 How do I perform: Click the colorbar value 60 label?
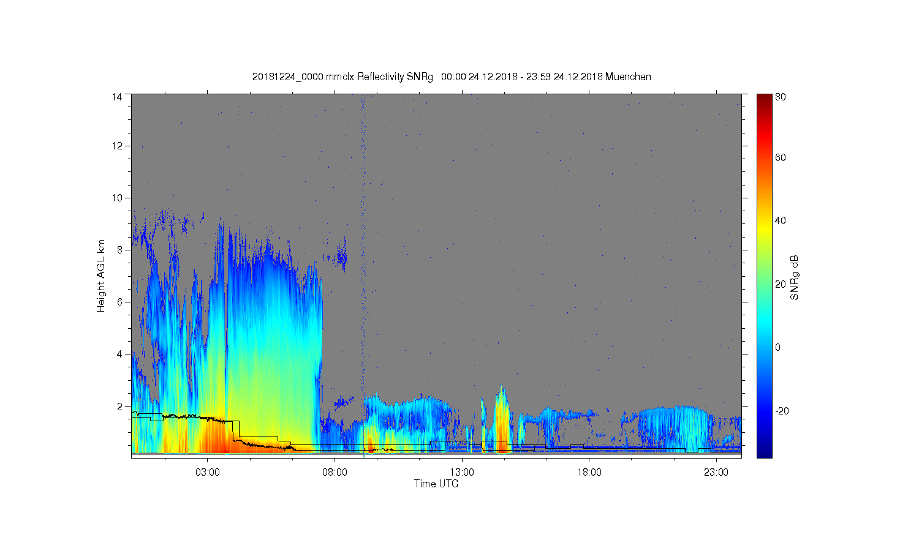pyautogui.click(x=781, y=158)
